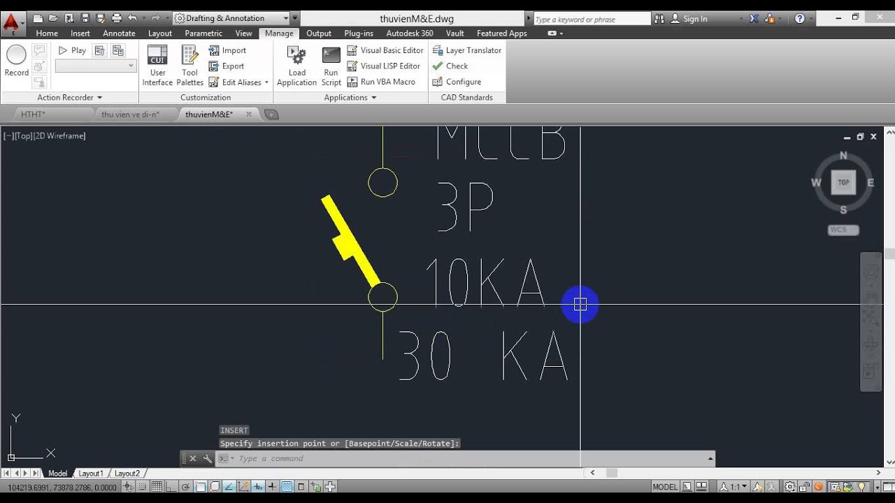
Task: Close the command line window
Action: pyautogui.click(x=193, y=458)
